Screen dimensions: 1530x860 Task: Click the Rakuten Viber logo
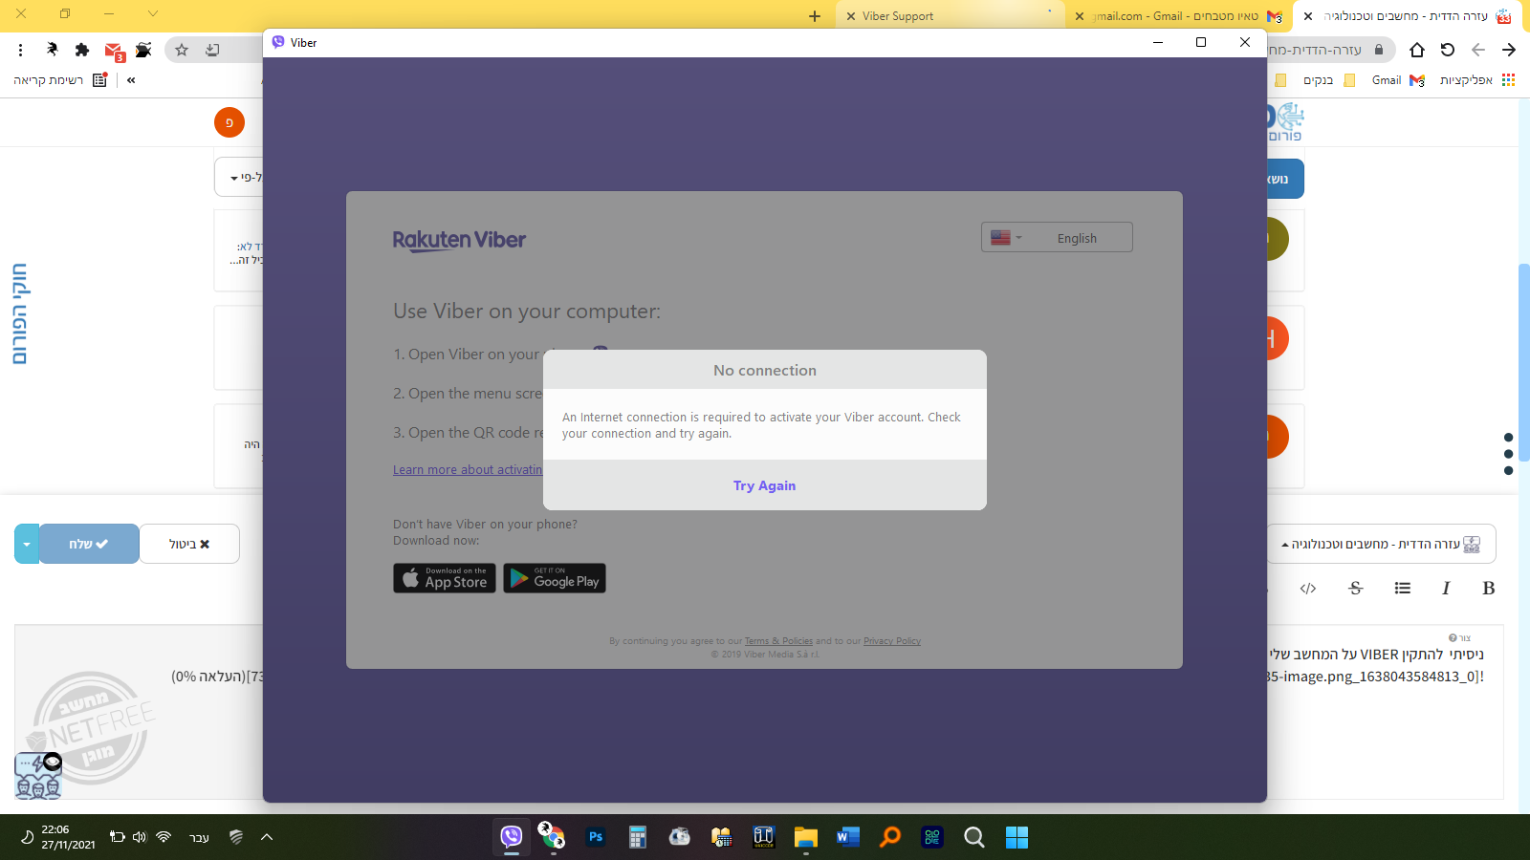[x=459, y=240]
